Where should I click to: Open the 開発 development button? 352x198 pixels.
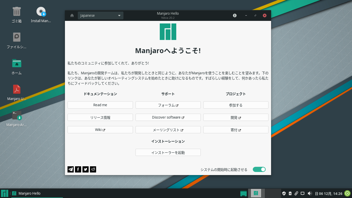point(236,117)
